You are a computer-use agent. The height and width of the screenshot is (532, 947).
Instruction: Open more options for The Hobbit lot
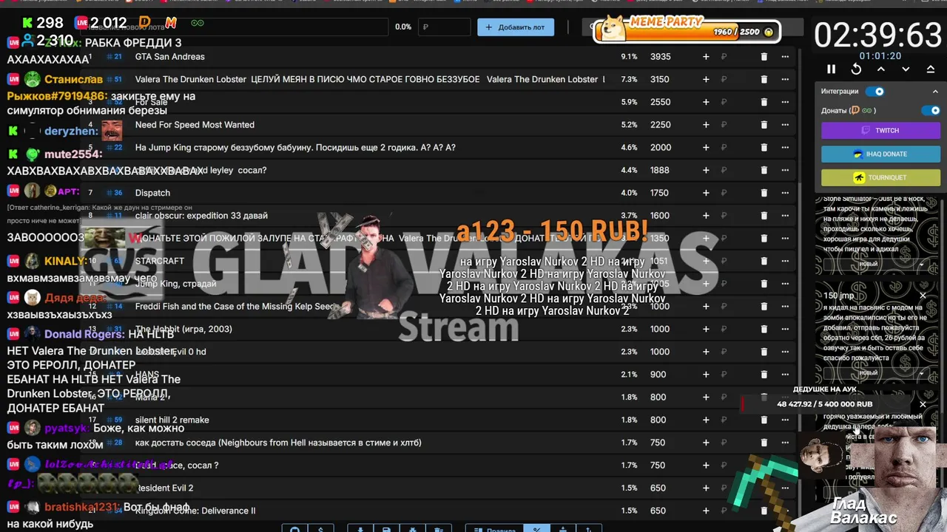pyautogui.click(x=785, y=330)
